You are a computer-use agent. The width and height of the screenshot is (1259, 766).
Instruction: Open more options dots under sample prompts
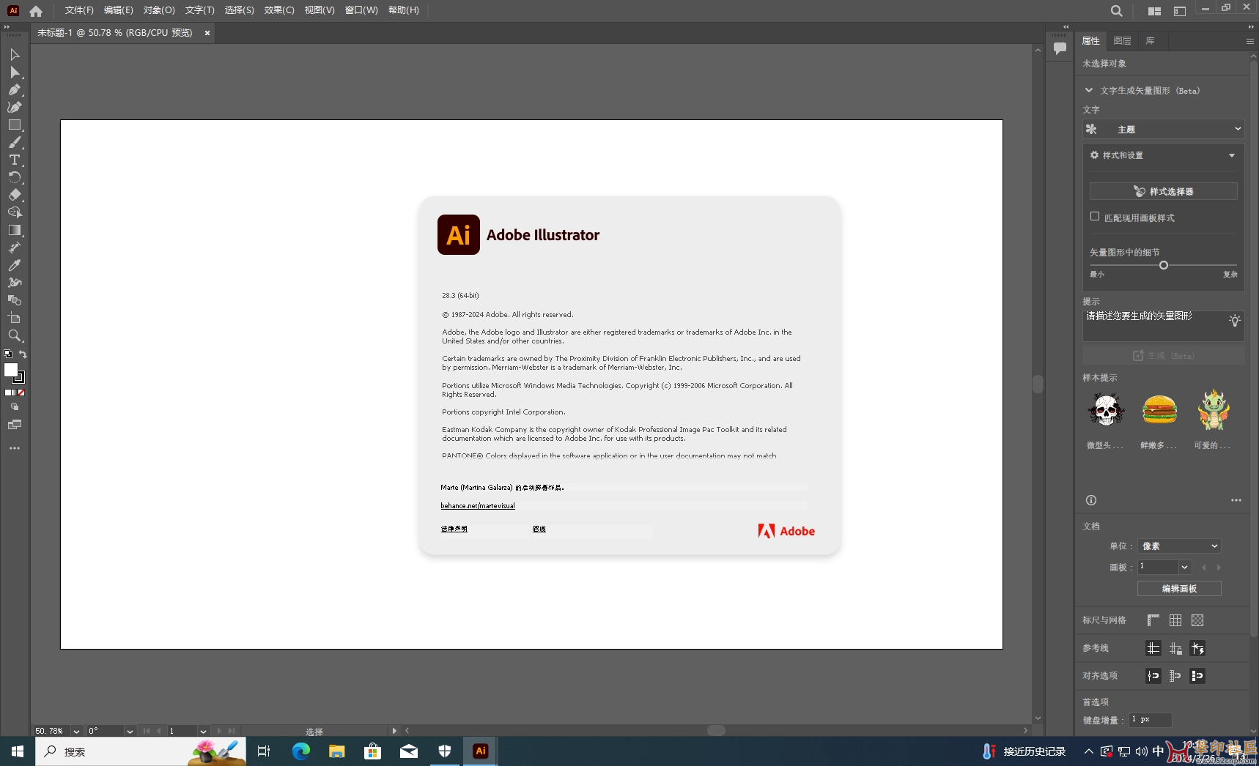click(x=1236, y=501)
